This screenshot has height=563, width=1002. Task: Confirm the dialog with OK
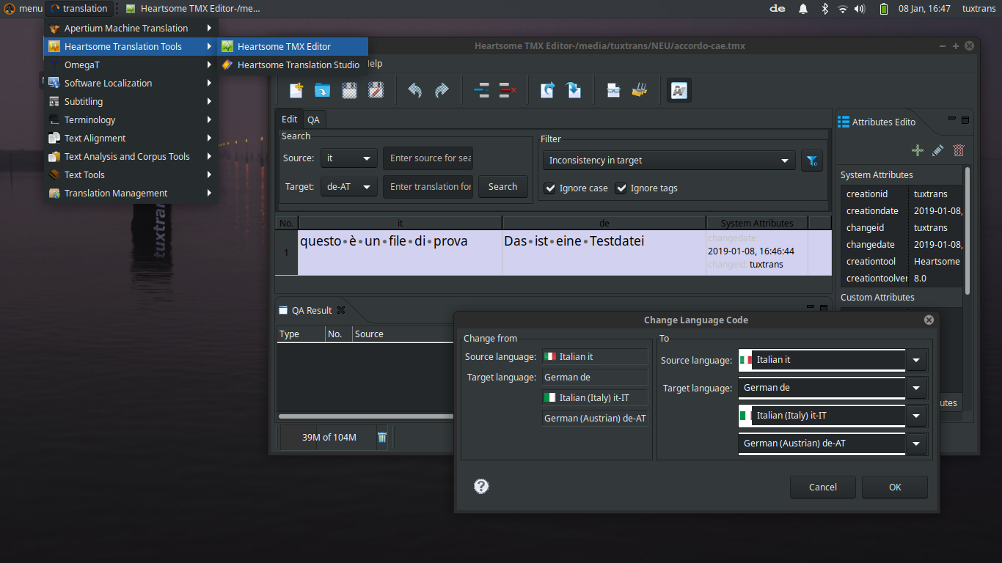point(895,487)
